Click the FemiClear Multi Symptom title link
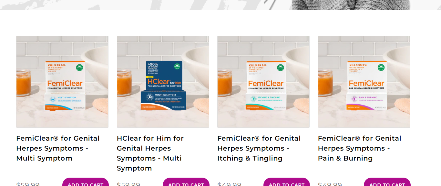 (x=58, y=148)
